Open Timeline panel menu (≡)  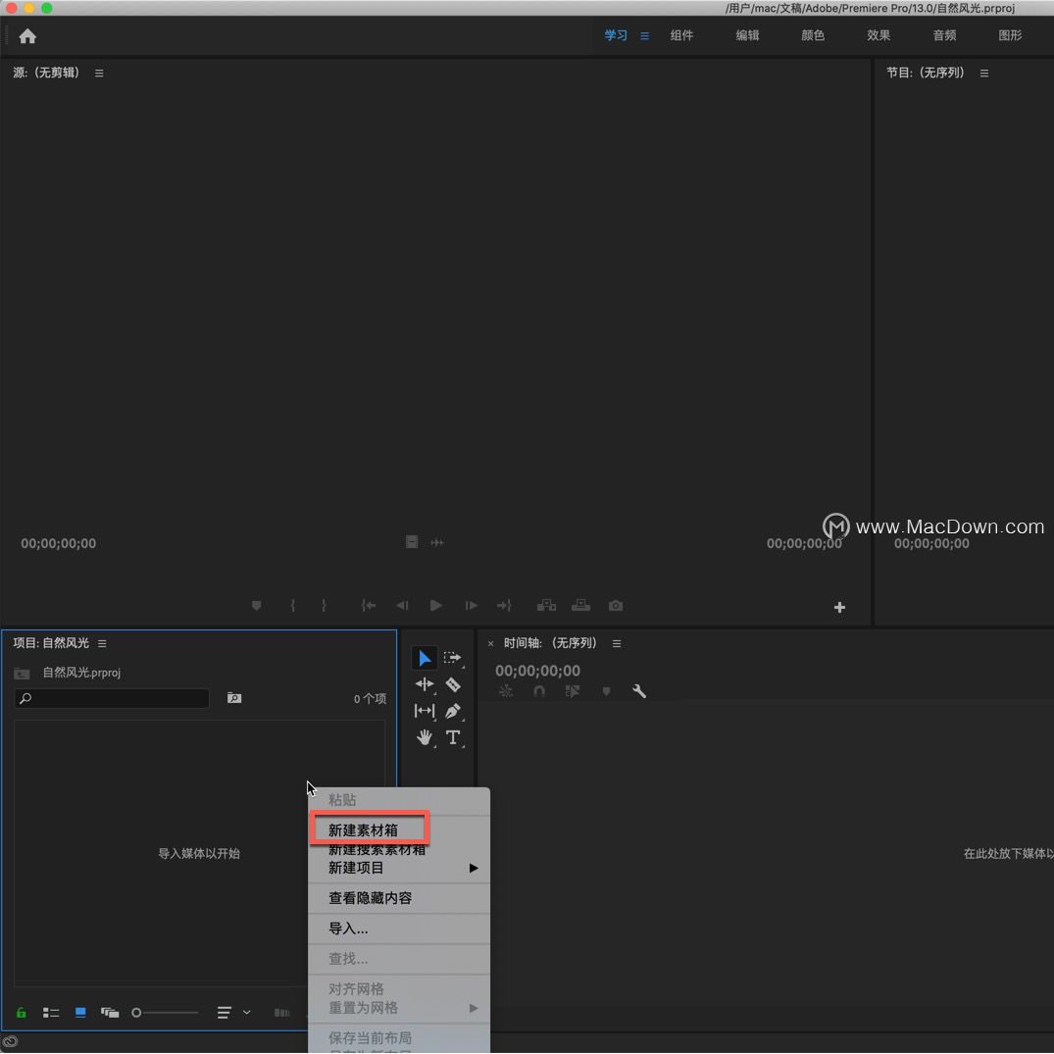point(617,643)
